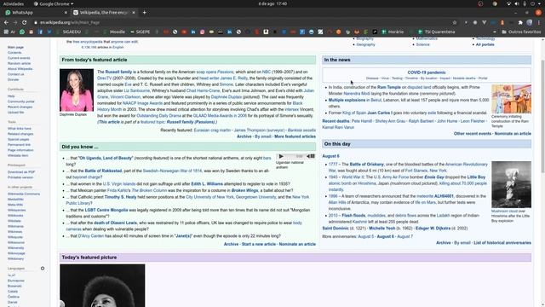
Task: Play the Ugandan national anthem audio
Action: [x=281, y=156]
